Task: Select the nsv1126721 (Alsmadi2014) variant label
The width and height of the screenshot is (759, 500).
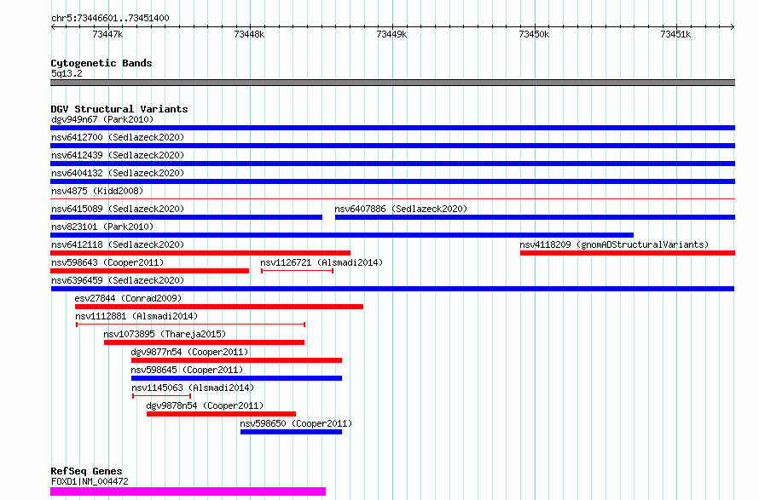Action: pyautogui.click(x=322, y=262)
